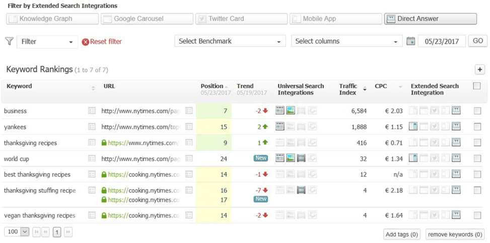Click the video integration icon in the thanksgiving stuffing row
This screenshot has width=490, height=243.
pos(301,190)
